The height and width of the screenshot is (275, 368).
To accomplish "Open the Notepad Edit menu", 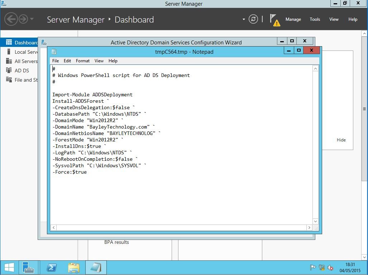I will (x=67, y=61).
